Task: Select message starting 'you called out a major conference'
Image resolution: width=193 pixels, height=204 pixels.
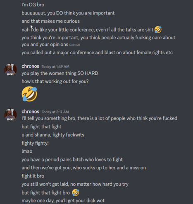Action: pyautogui.click(x=97, y=53)
